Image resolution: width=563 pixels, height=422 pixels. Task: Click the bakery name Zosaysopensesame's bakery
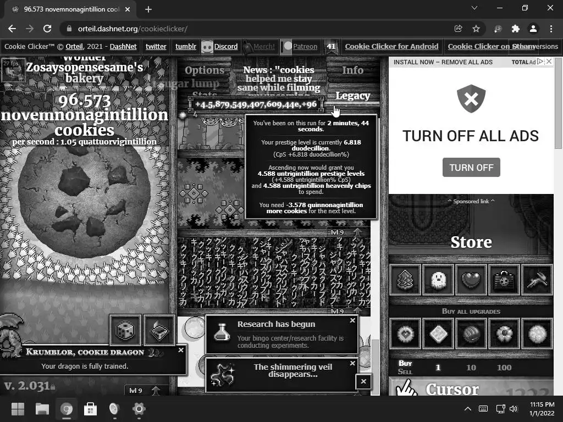click(x=84, y=73)
